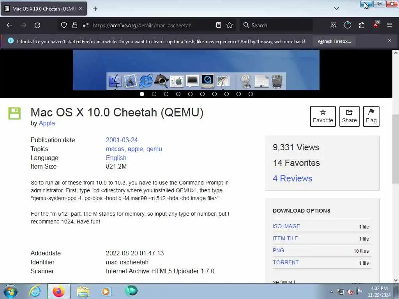Screen dimensions: 399x299
Task: Toggle Reader View icon
Action: [218, 25]
